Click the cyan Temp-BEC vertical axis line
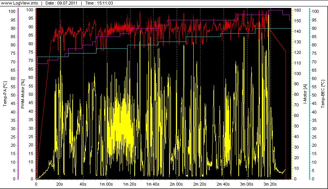 (x=309, y=94)
